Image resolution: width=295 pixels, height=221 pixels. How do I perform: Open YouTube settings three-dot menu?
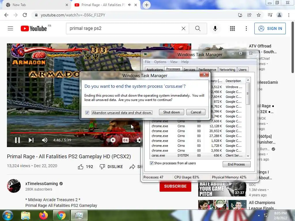246,28
